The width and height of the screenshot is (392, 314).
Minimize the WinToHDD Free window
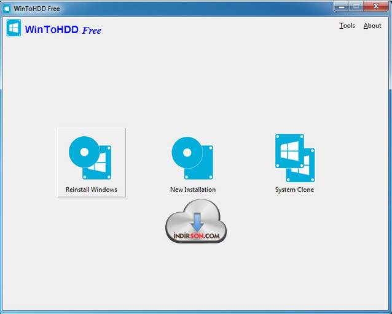click(342, 7)
